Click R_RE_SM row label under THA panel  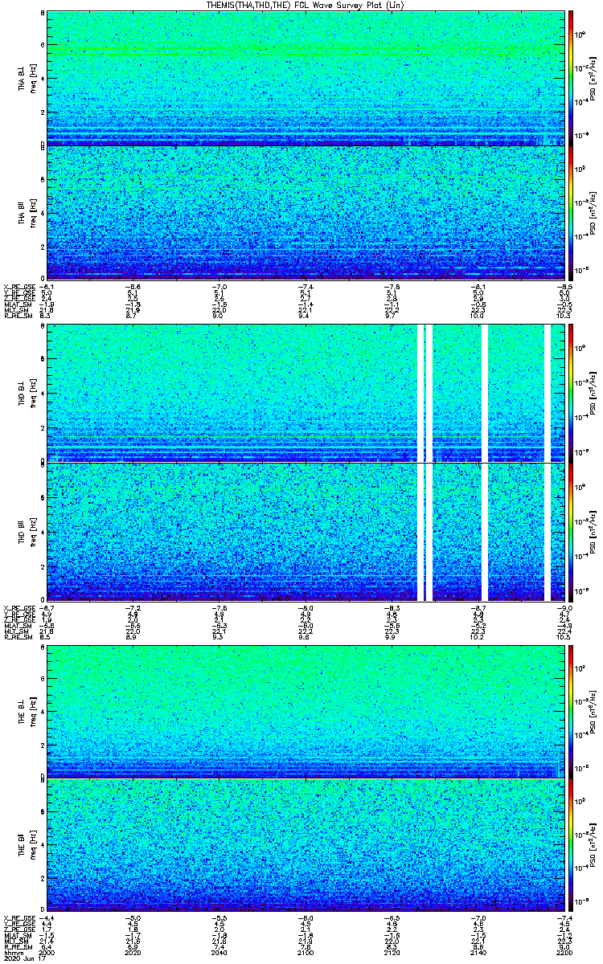pyautogui.click(x=17, y=316)
